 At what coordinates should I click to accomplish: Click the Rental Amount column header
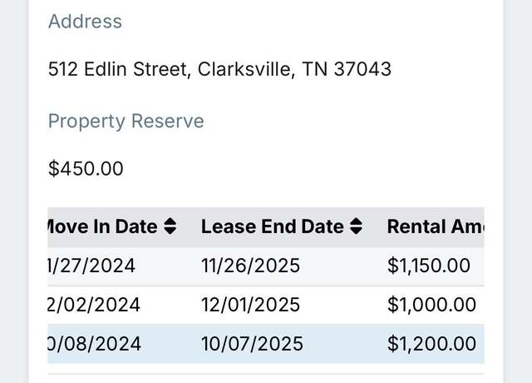coord(436,226)
